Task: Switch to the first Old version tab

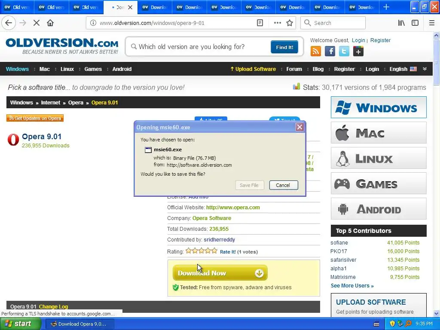Action: pyautogui.click(x=17, y=7)
